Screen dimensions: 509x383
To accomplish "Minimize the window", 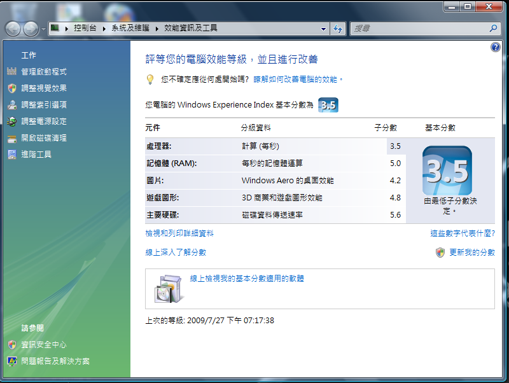I will click(x=451, y=6).
